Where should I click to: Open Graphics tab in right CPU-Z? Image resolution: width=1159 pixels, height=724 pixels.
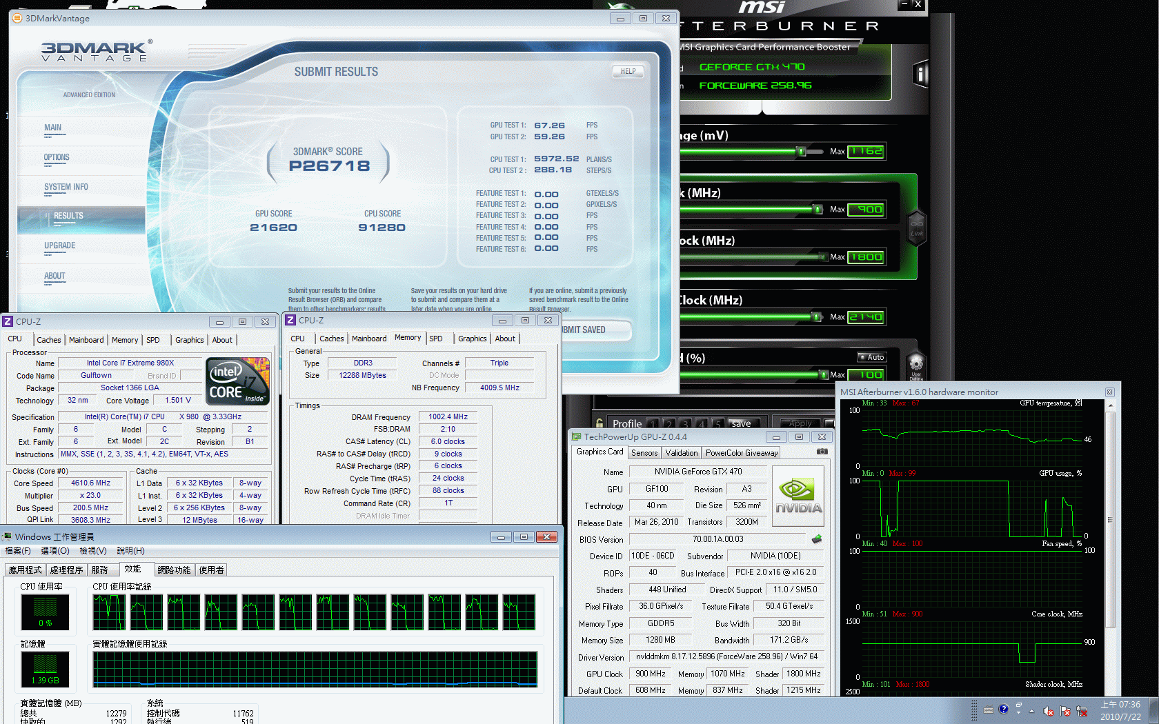tap(473, 339)
